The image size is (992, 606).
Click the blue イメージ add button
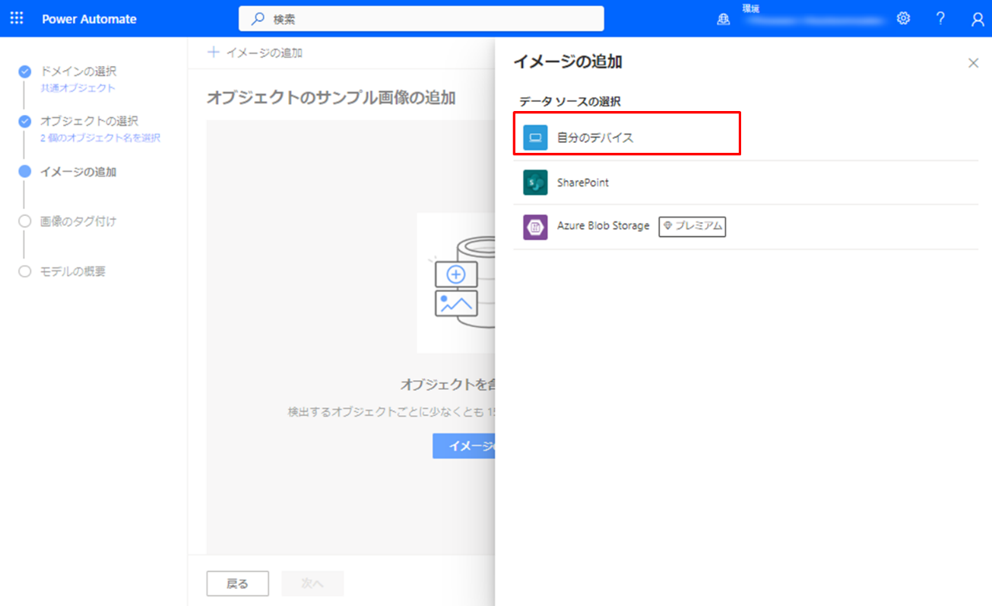tap(464, 446)
